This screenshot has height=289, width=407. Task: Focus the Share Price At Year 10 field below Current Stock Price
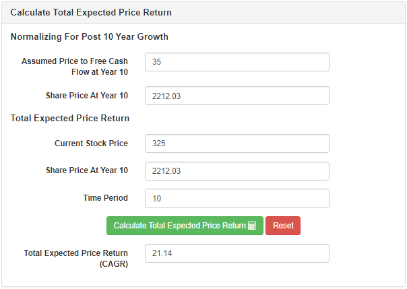(237, 171)
